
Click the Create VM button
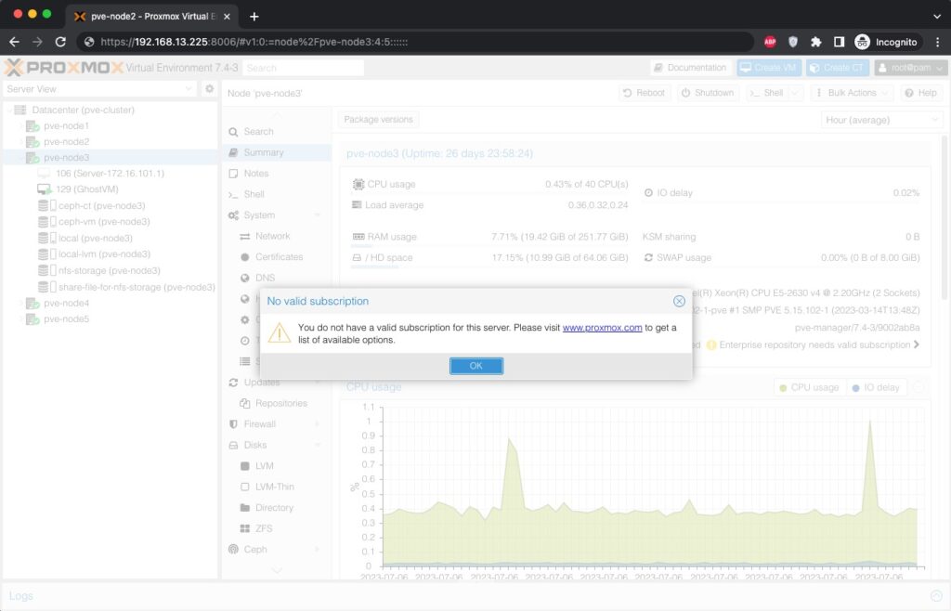click(768, 68)
